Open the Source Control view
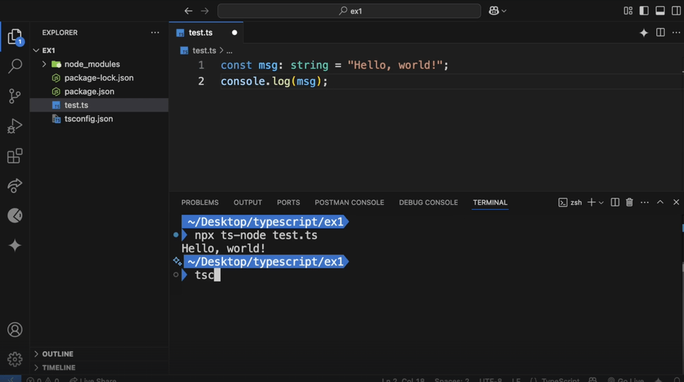Image resolution: width=684 pixels, height=382 pixels. (15, 96)
